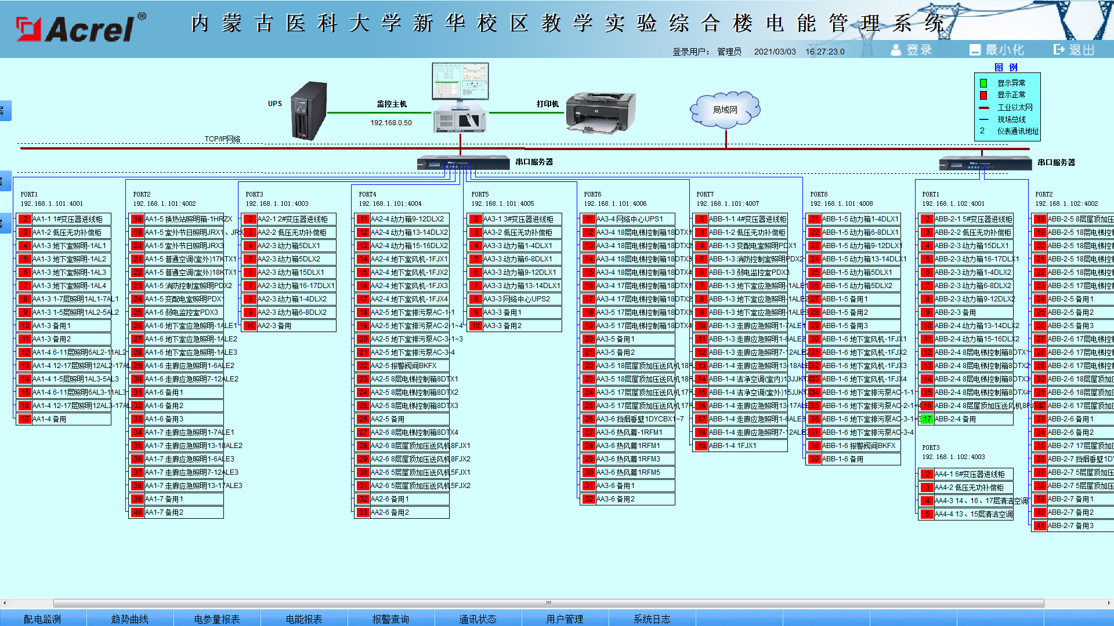Click the printer icon
This screenshot has height=626, width=1114.
601,112
